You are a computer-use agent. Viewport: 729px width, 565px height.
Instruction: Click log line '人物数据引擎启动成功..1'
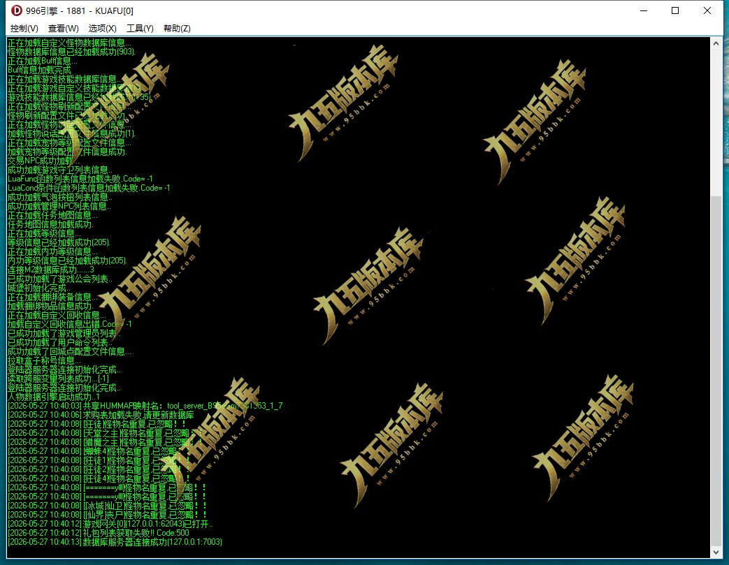click(x=53, y=397)
